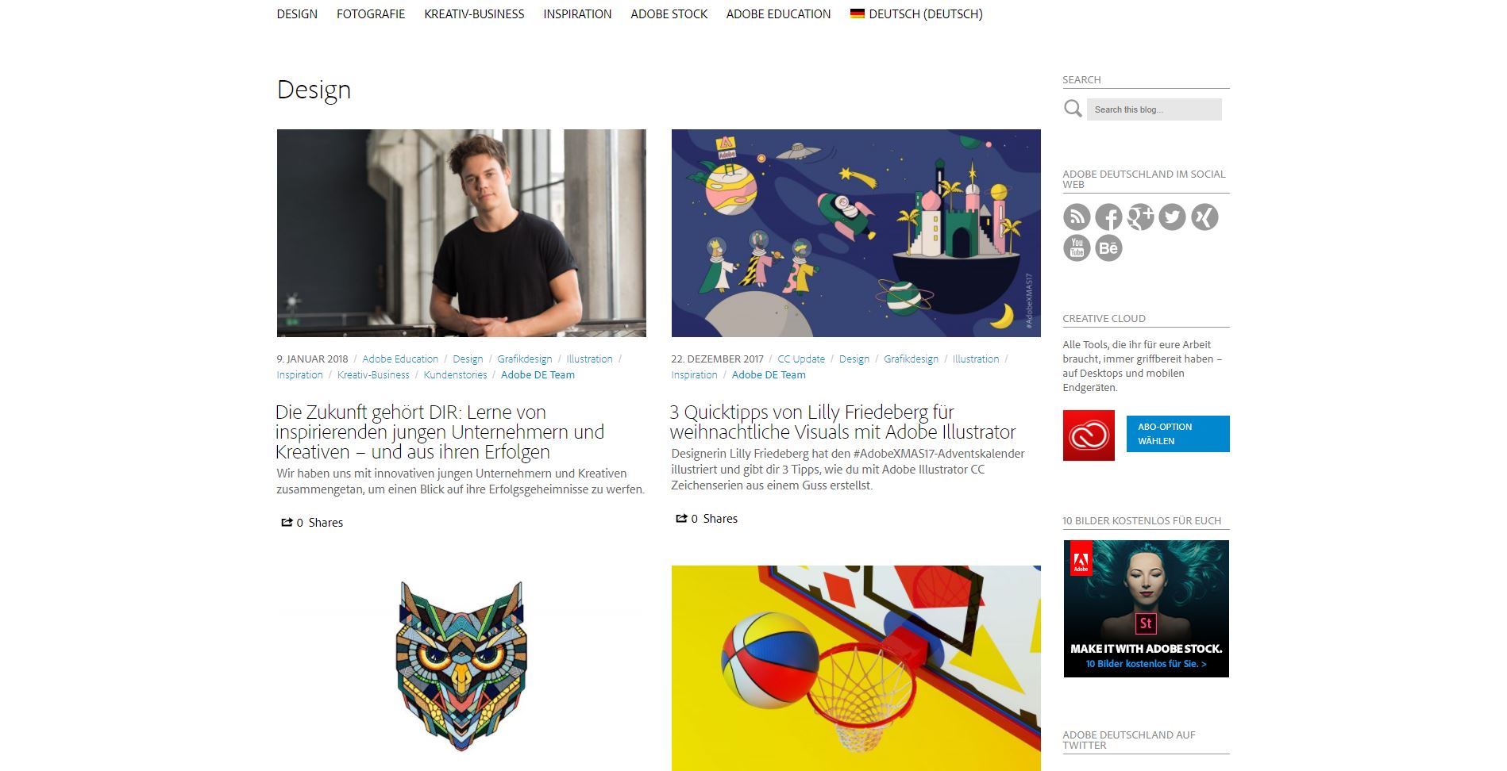Image resolution: width=1507 pixels, height=771 pixels.
Task: Open the Kundenstories category link
Action: click(x=455, y=374)
